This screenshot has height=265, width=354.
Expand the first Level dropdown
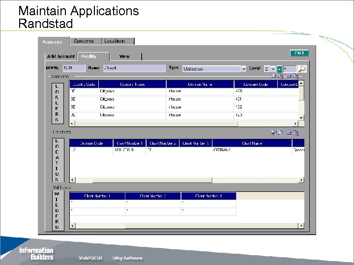[x=273, y=69]
